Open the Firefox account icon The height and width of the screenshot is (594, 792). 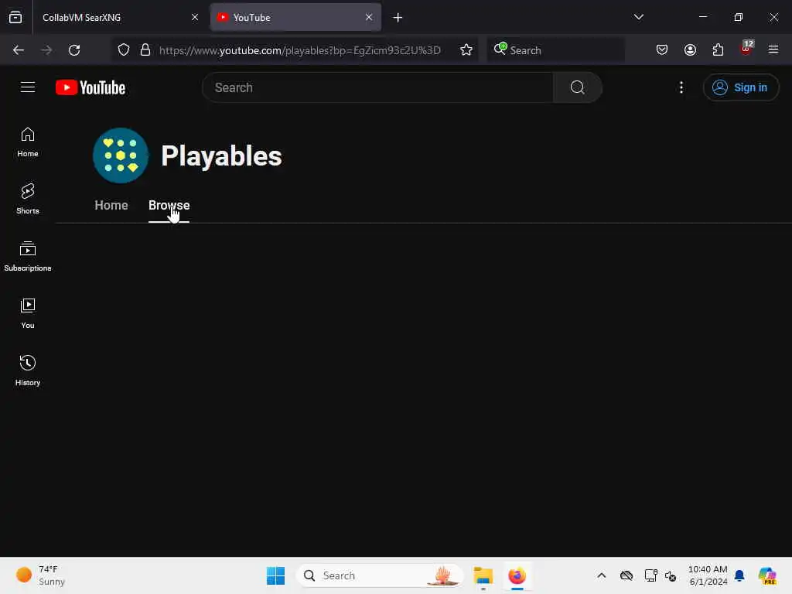[690, 50]
